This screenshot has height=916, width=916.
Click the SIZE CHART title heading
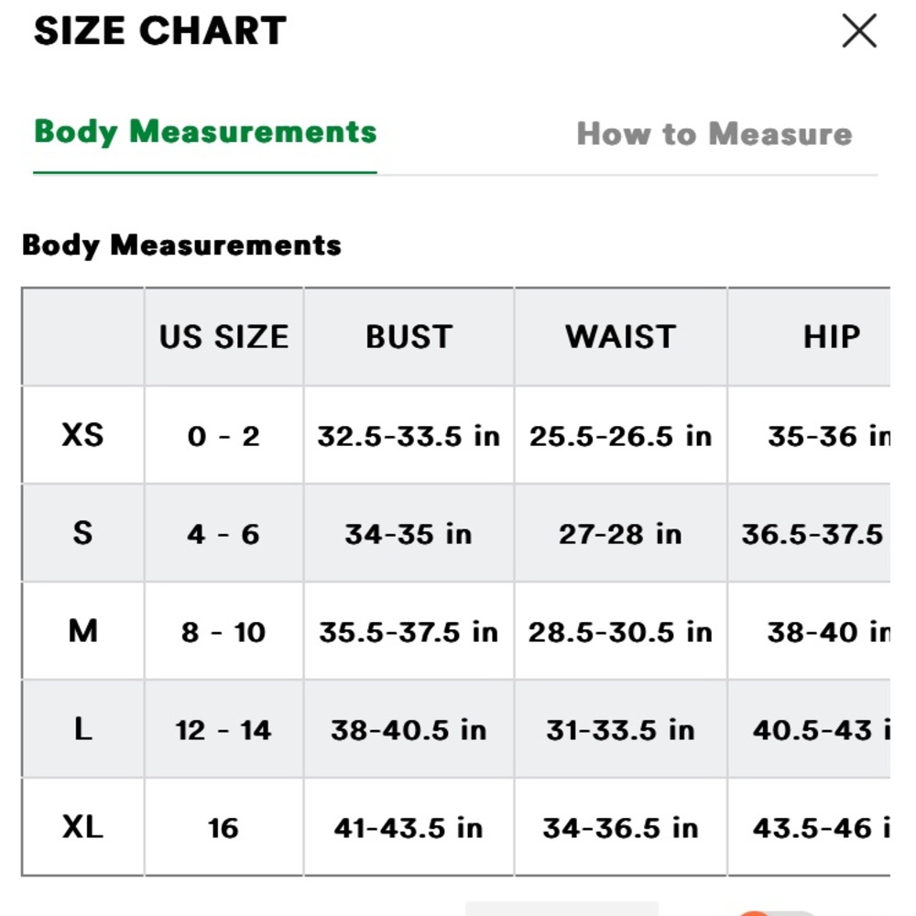click(160, 30)
